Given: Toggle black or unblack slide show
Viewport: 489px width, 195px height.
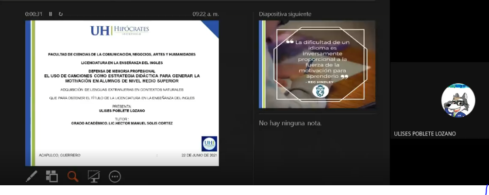Looking at the screenshot, I should click(x=94, y=177).
